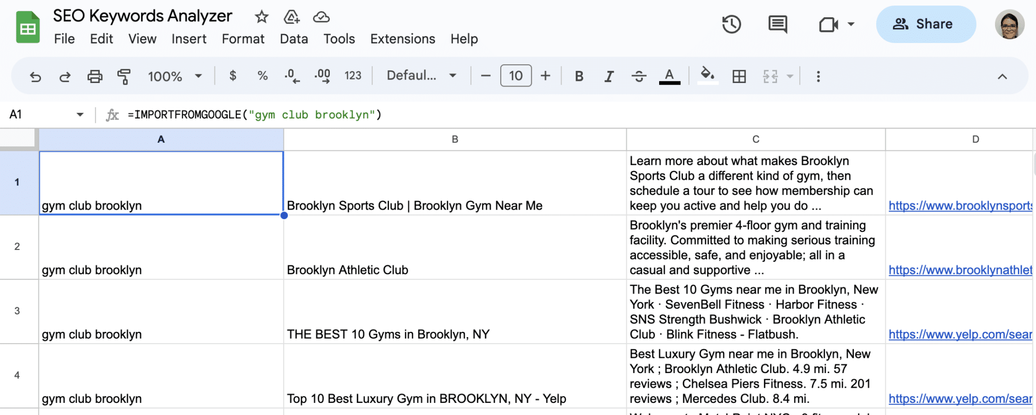Screen dimensions: 1036x415
Task: Open the Google Sheets home icon
Action: 28,27
